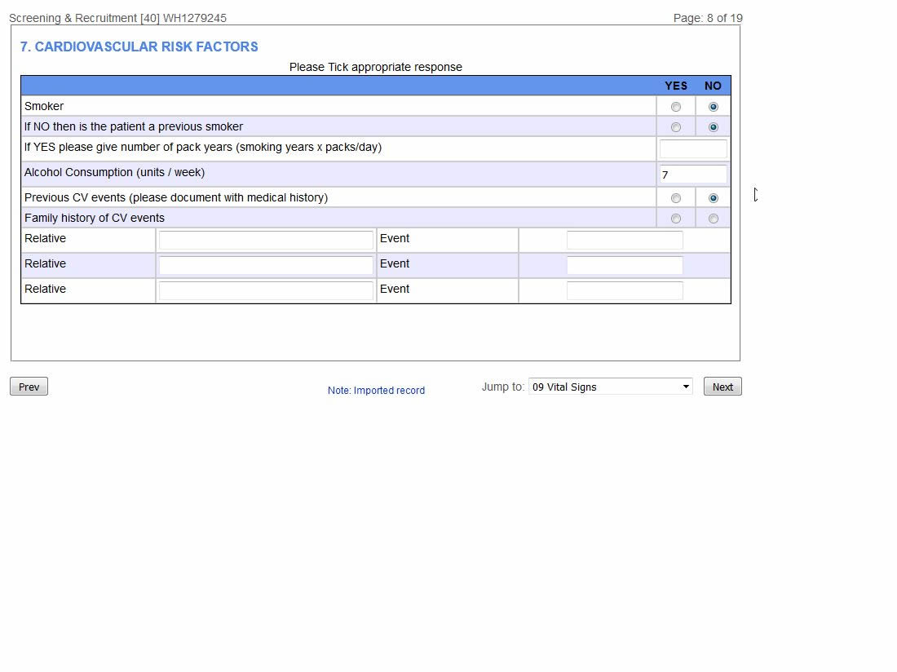This screenshot has width=897, height=672.
Task: Choose YES for Family history of CV events
Action: point(675,218)
